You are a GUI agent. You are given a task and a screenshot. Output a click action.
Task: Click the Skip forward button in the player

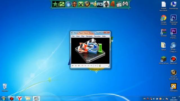coord(91,66)
